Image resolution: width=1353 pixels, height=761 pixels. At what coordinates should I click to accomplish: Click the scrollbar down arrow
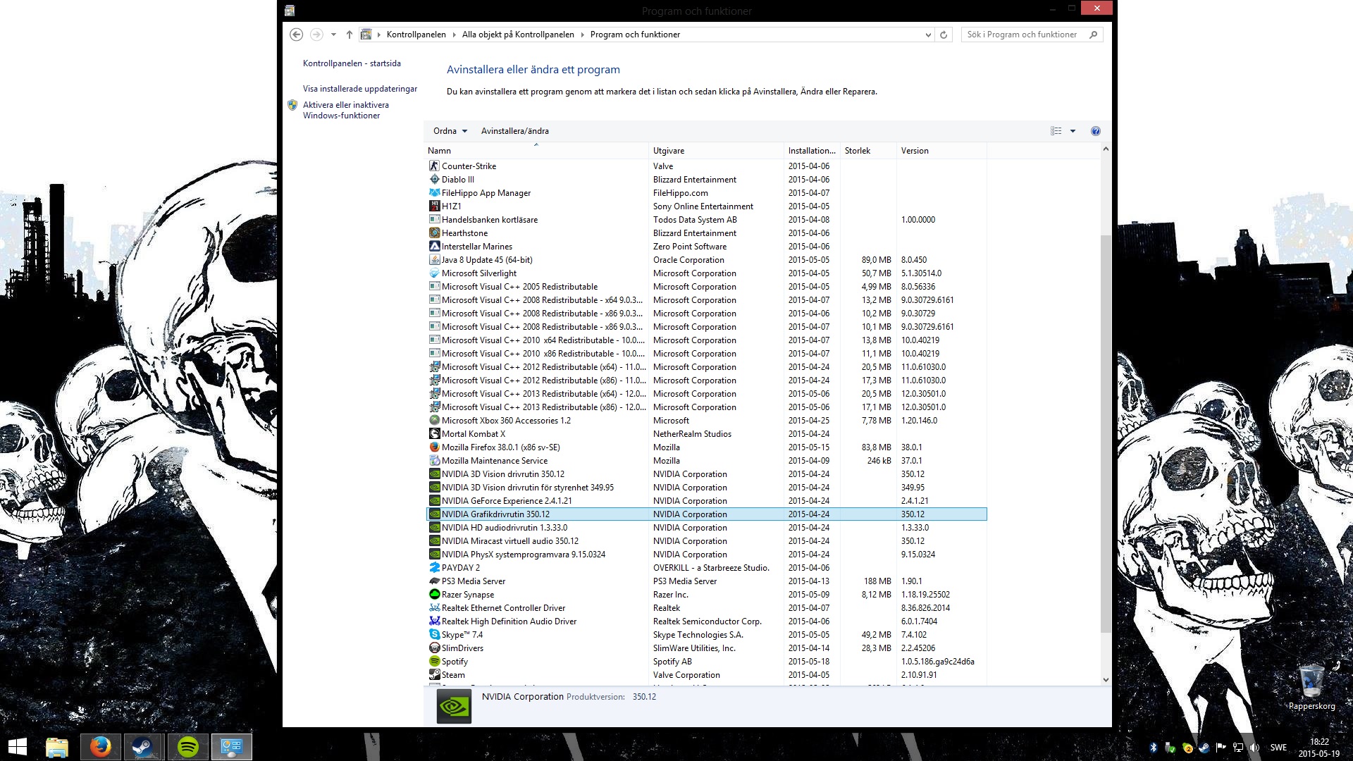[x=1105, y=679]
